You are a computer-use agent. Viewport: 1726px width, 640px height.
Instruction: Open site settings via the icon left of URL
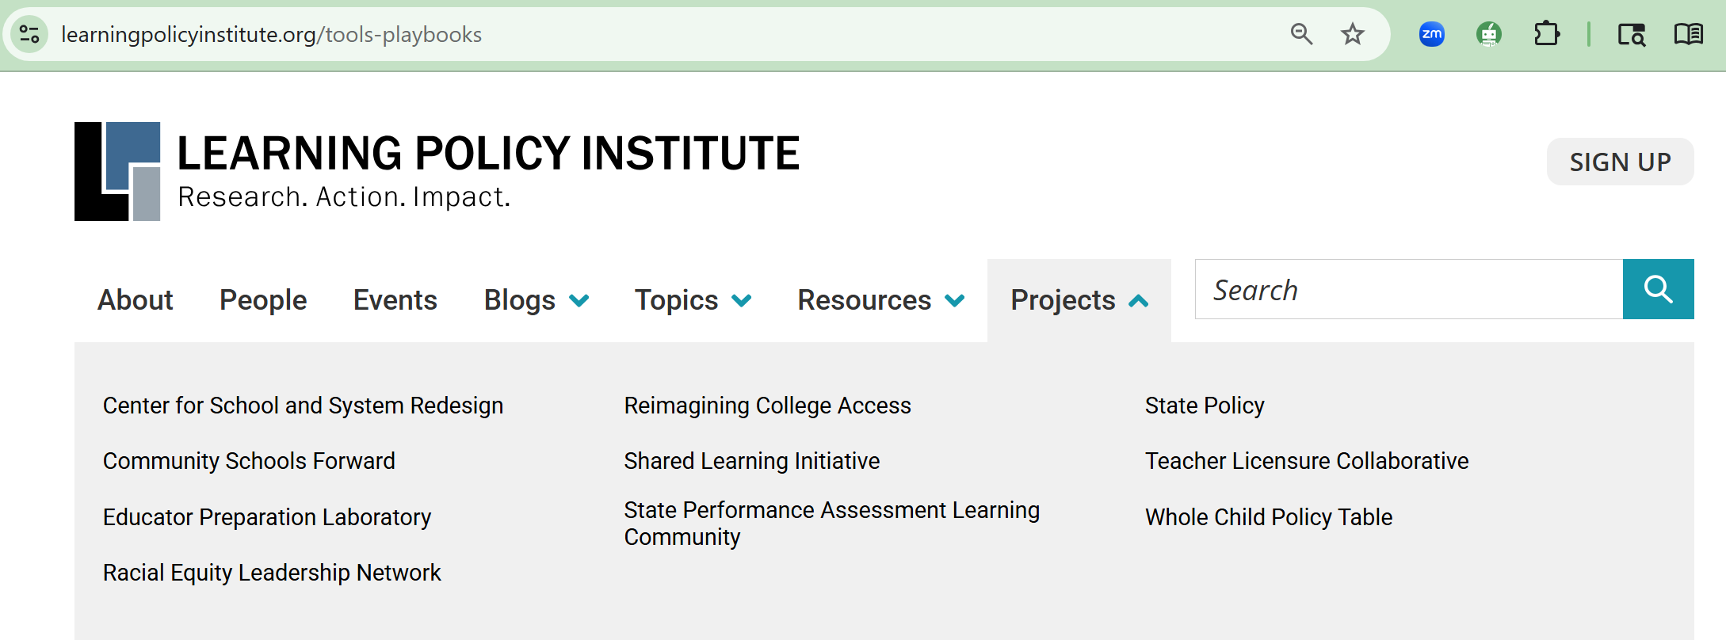tap(29, 34)
